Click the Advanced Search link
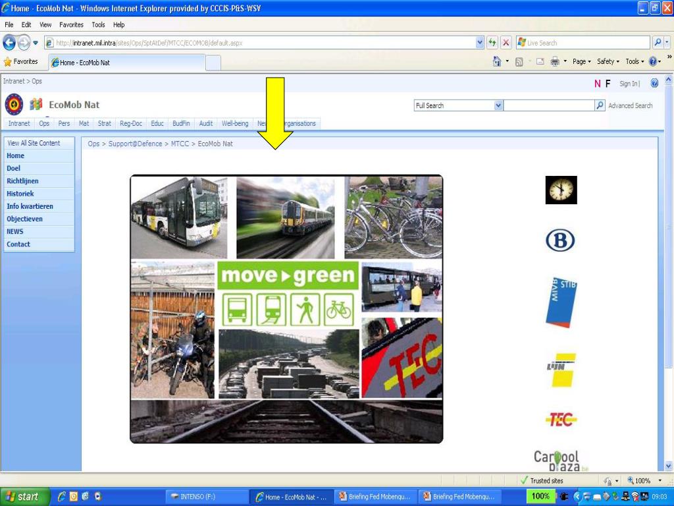Screen dimensions: 674x506 (630, 105)
